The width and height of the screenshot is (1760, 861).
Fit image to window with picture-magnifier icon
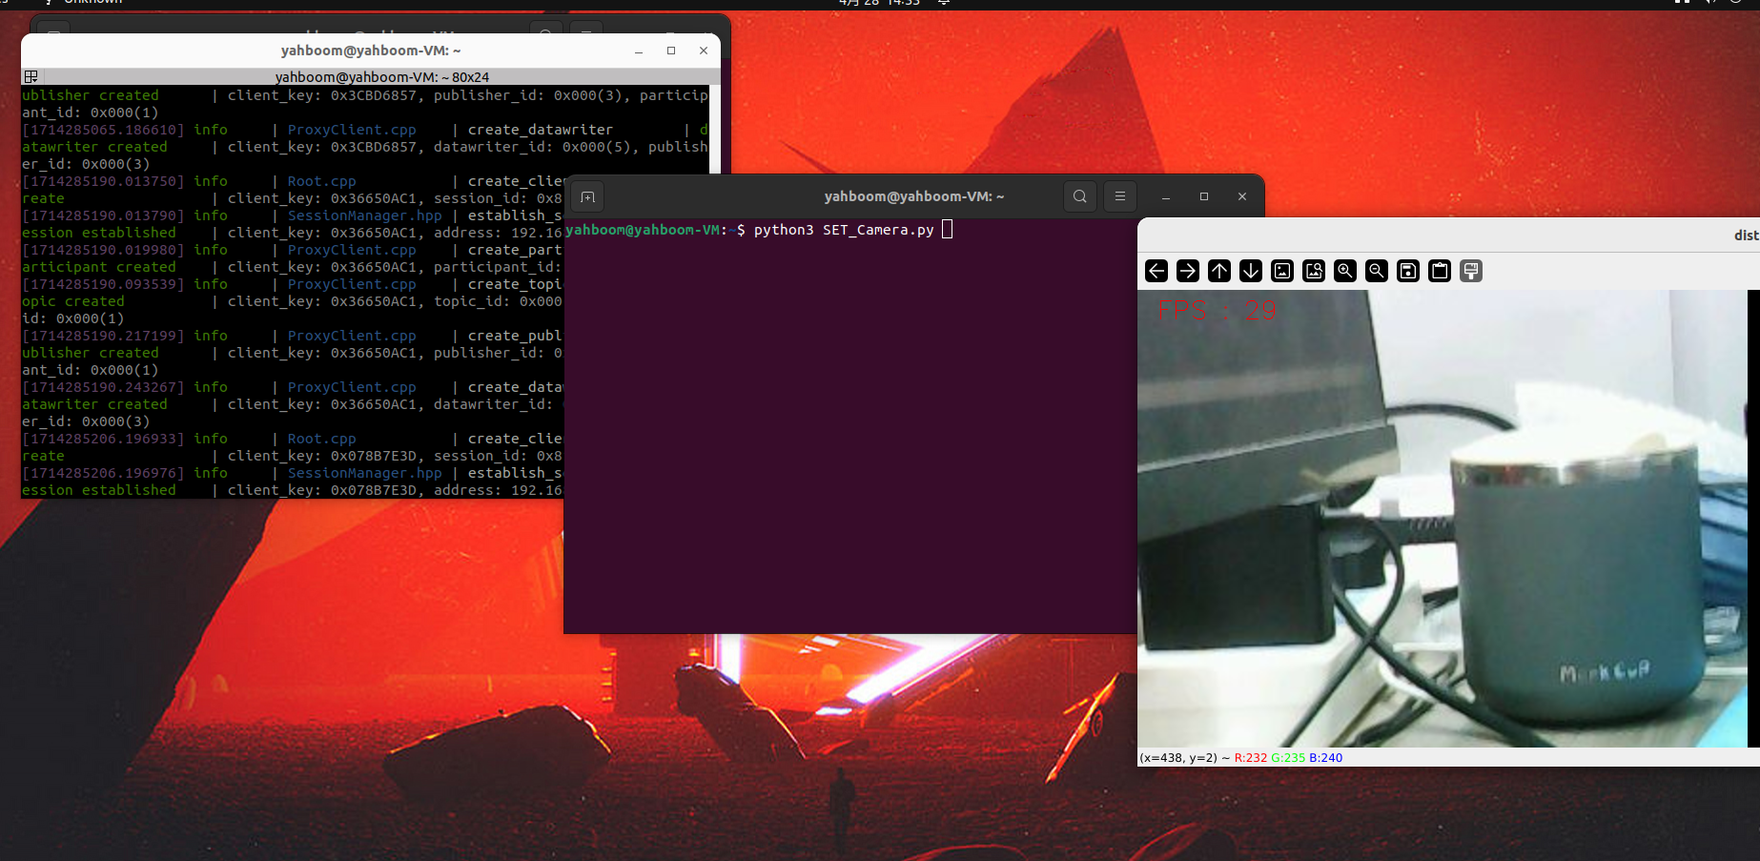pyautogui.click(x=1314, y=271)
